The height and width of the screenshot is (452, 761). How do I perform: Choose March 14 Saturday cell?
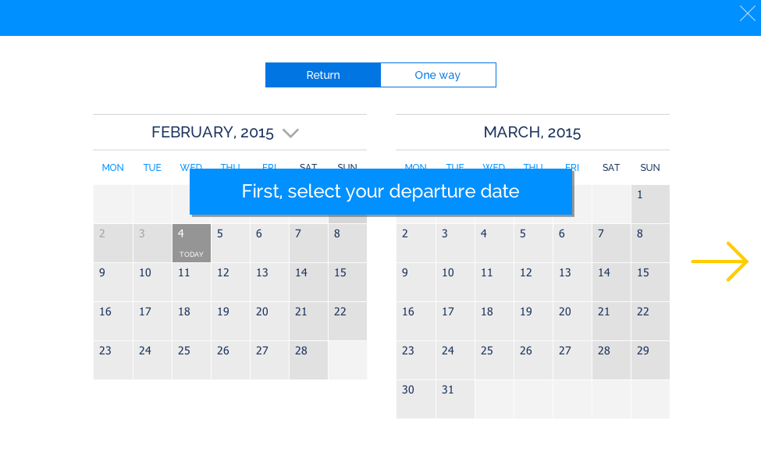(611, 282)
